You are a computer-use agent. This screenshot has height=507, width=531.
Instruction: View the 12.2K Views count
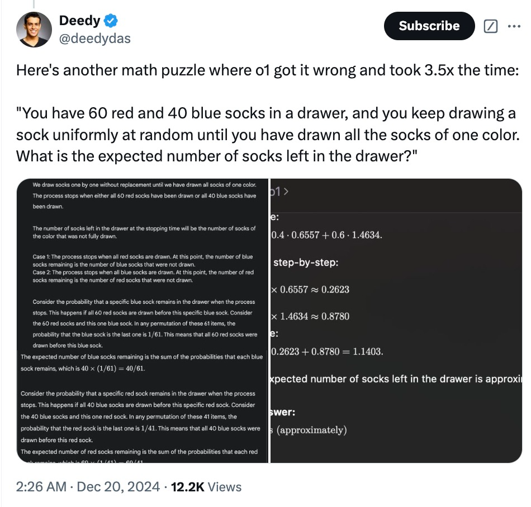coord(206,487)
